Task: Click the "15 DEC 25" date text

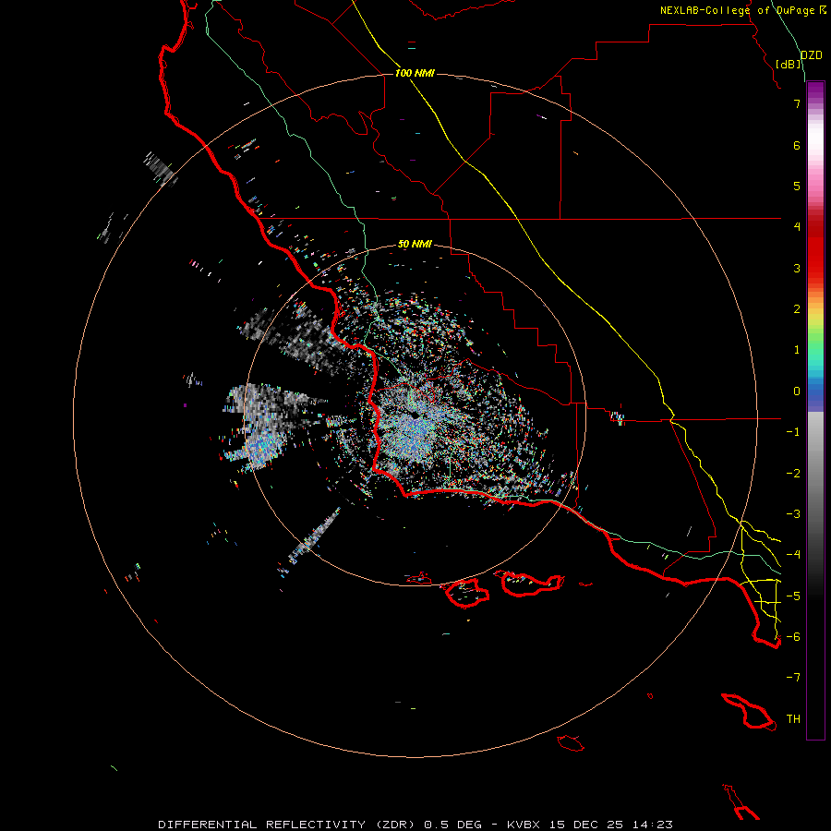Action: pos(589,825)
